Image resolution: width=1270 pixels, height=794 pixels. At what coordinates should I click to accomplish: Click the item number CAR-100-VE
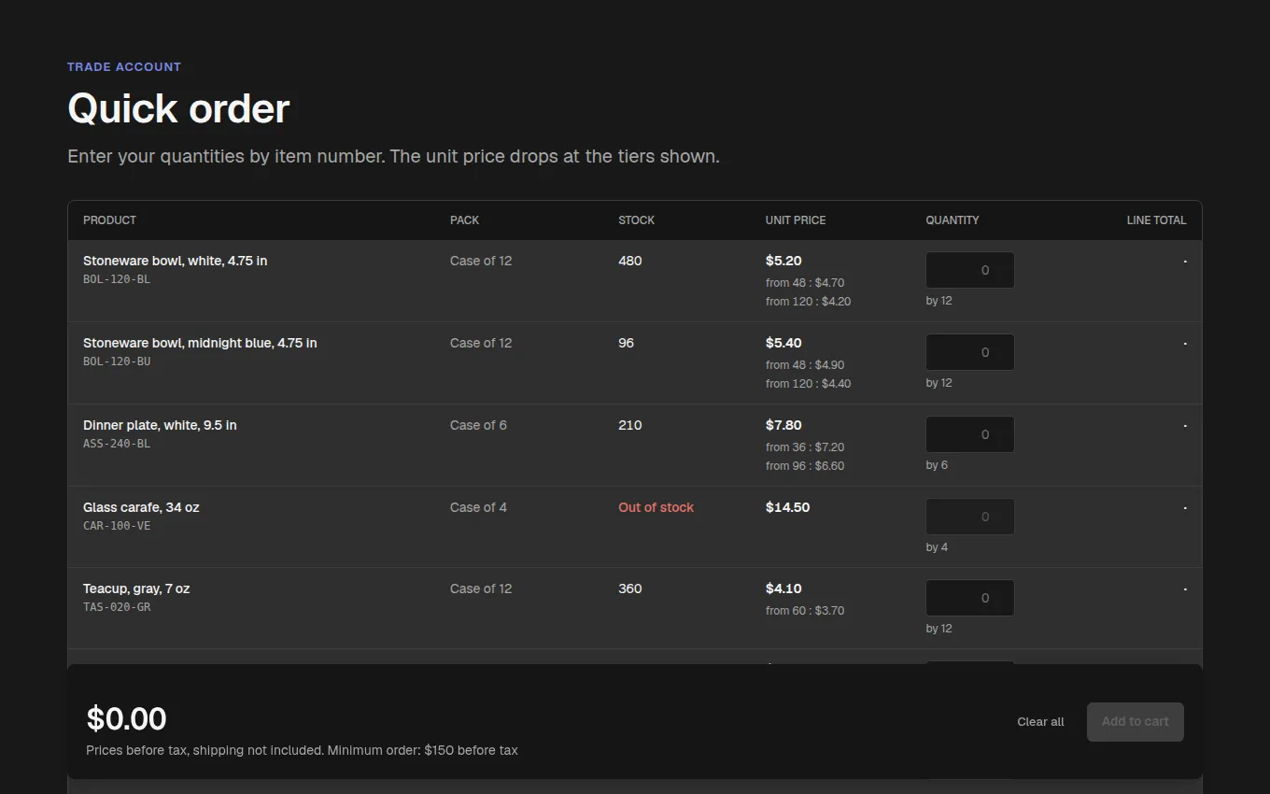(x=117, y=526)
